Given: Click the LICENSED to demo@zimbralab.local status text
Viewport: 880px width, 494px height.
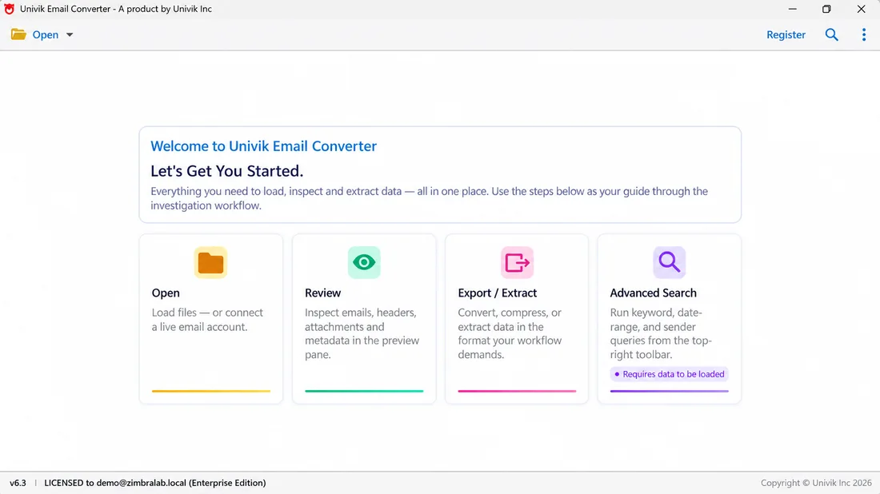Looking at the screenshot, I should [155, 483].
